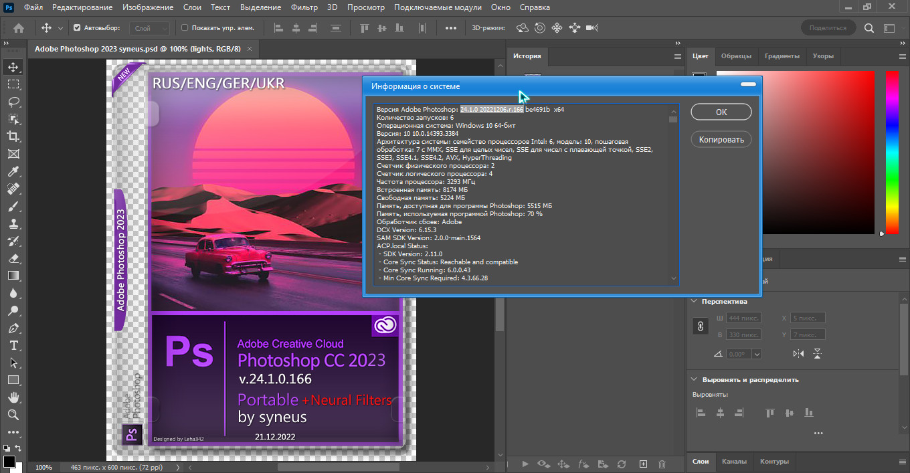Viewport: 910px width, 473px height.
Task: Select the Eyedropper tool
Action: pos(13,171)
